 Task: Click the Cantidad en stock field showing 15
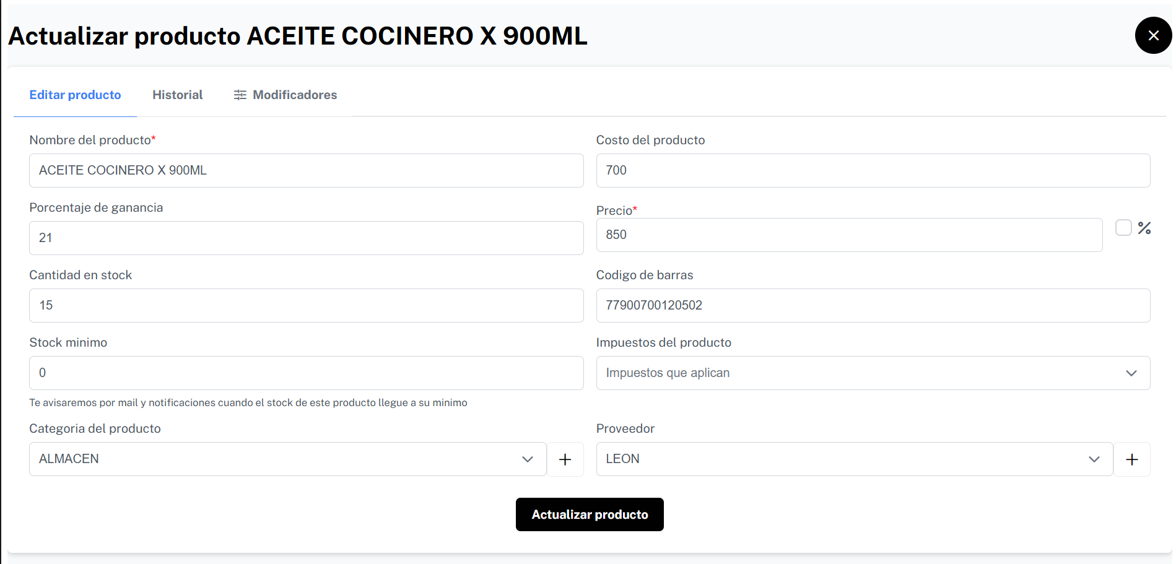(306, 305)
